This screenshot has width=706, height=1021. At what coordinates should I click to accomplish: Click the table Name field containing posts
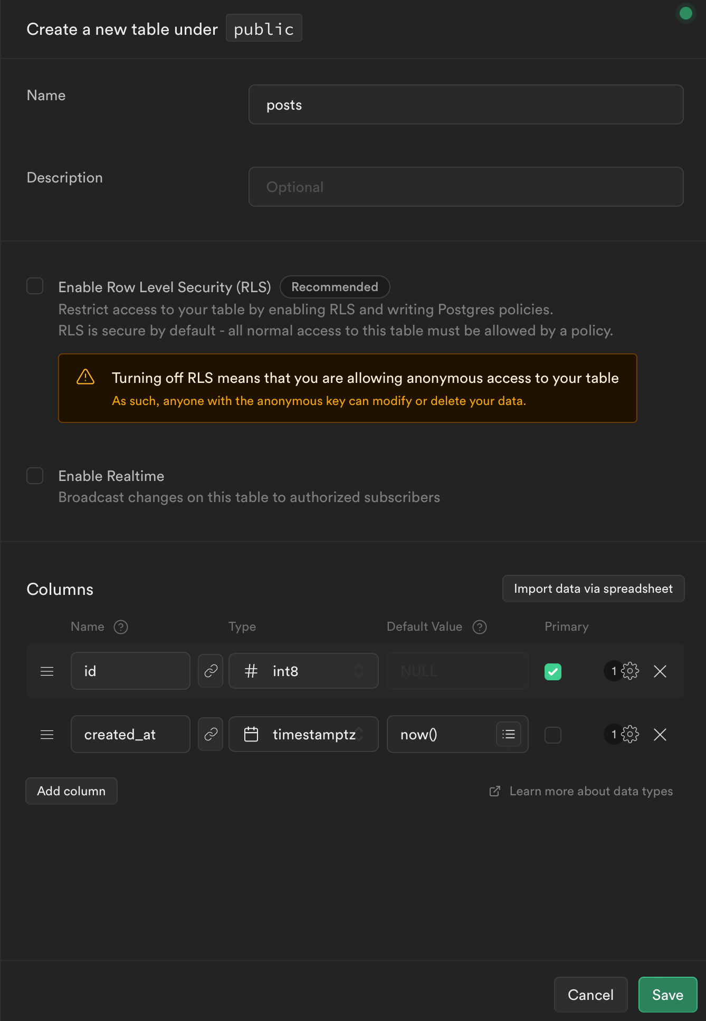466,104
